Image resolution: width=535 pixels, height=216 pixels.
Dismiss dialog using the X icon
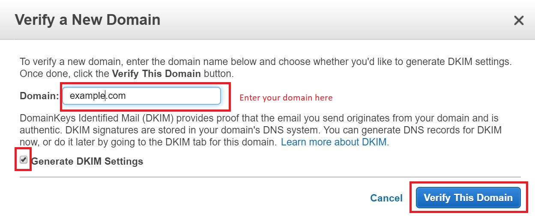[519, 21]
